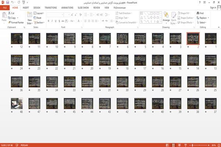Collapse the ribbon with chevron
This screenshot has width=221, height=147.
point(219,27)
